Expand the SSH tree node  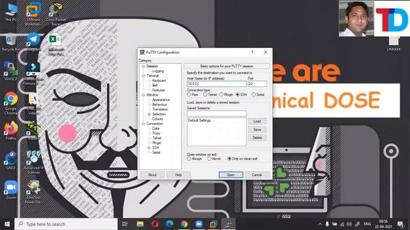click(x=149, y=148)
